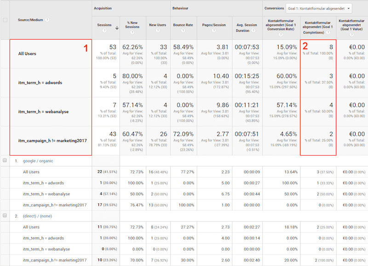This screenshot has height=266, width=368.
Task: Click the 00:02:40 duration cell
Action: tap(252, 260)
